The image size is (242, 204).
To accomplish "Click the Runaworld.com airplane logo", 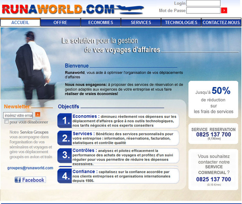I will coord(73,8).
